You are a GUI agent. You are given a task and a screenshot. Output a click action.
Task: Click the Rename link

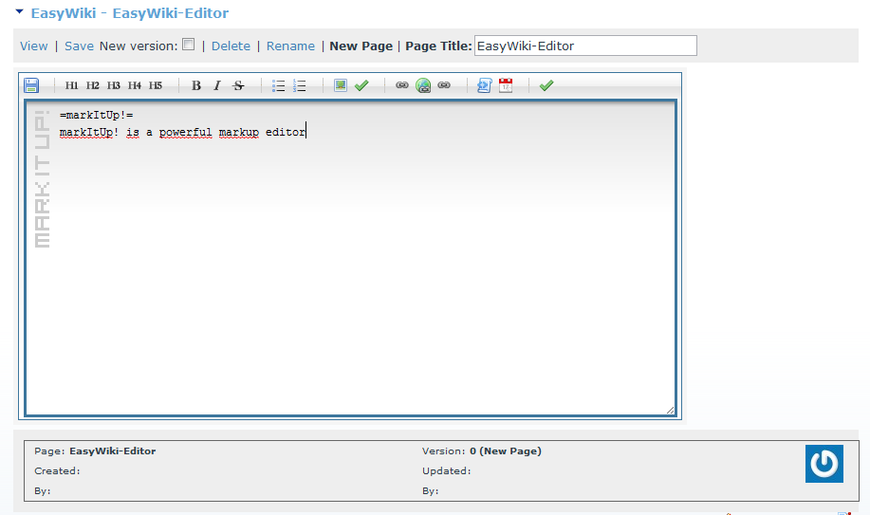coord(290,46)
